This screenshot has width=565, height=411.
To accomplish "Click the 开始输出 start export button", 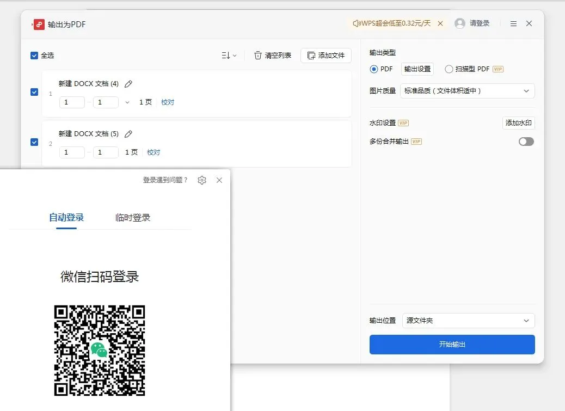I will point(452,345).
